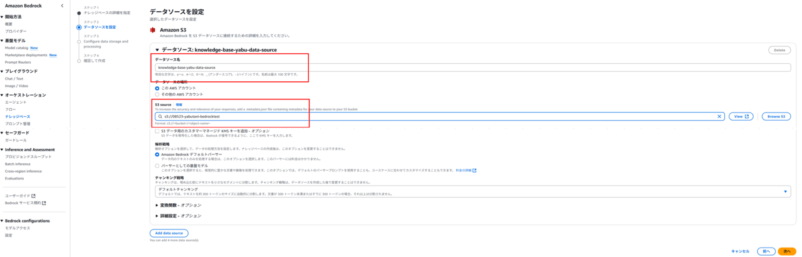The width and height of the screenshot is (802, 257).
Task: Open プロンプト管理 in the sidebar
Action: pyautogui.click(x=18, y=124)
